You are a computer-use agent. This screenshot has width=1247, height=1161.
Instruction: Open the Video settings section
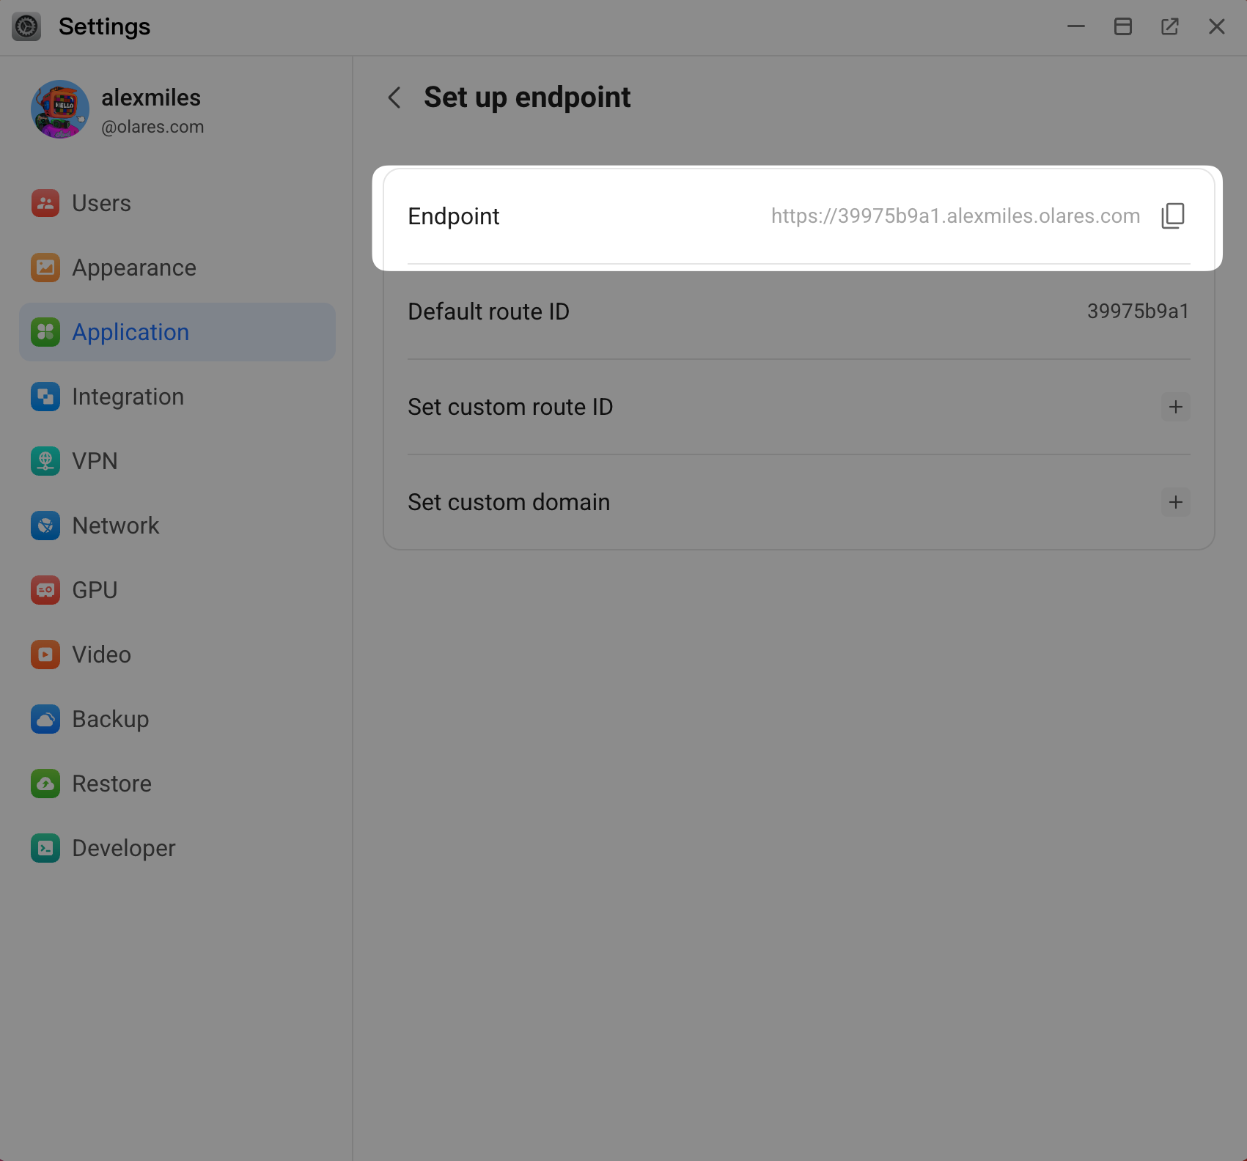[100, 655]
